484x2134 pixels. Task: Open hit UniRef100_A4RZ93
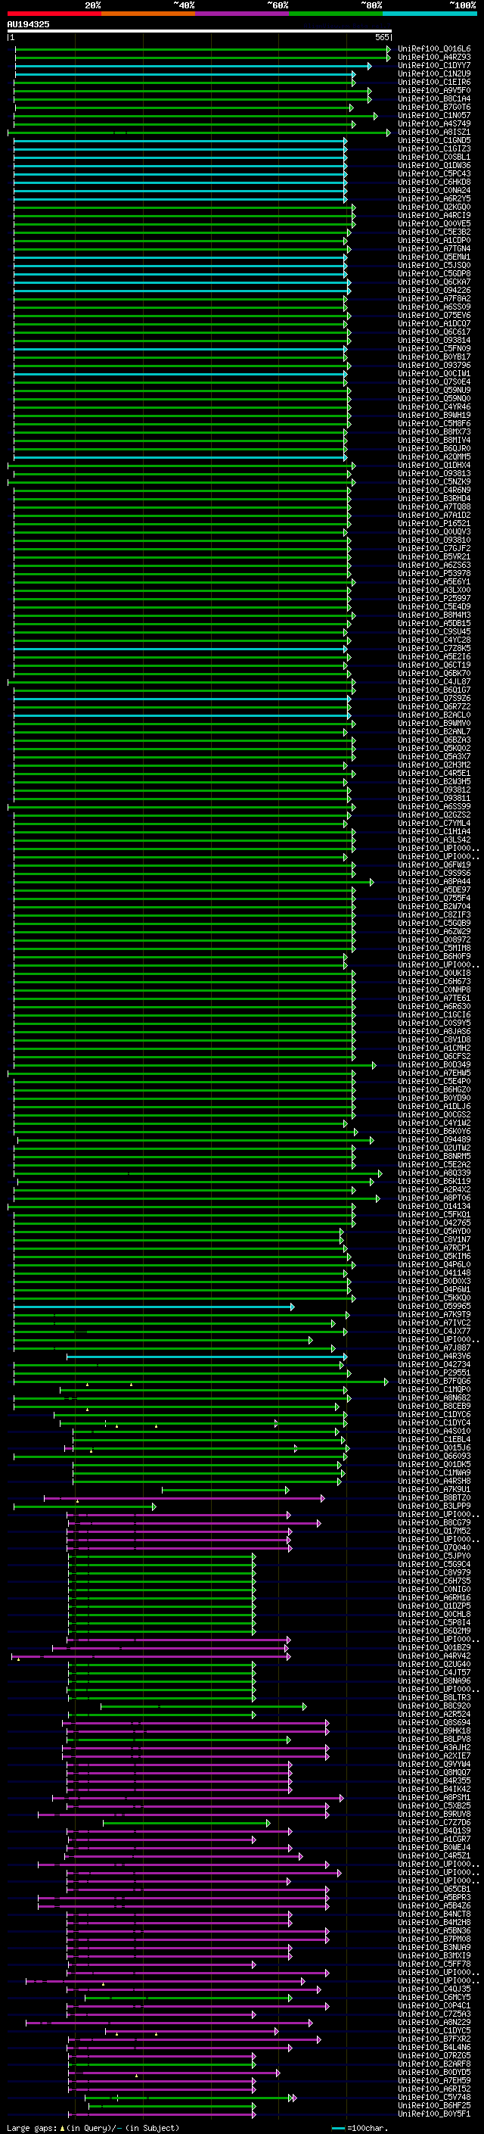point(434,58)
